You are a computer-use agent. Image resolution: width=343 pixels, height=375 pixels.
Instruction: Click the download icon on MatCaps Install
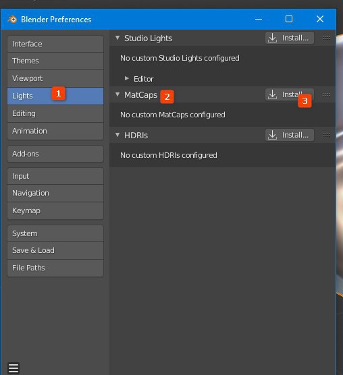[x=272, y=94]
